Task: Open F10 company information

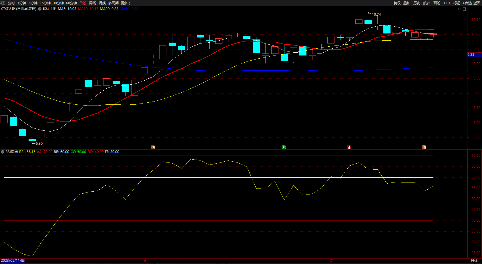Action: [x=447, y=3]
